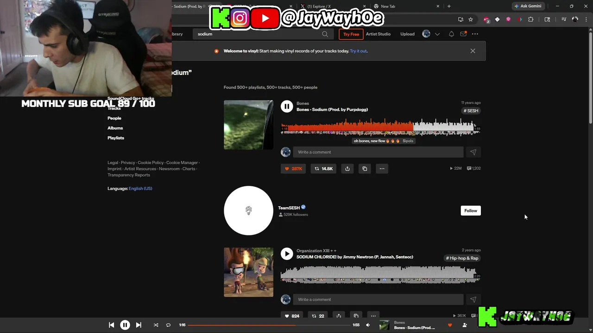Click the Try Free button
The width and height of the screenshot is (593, 333).
point(351,34)
